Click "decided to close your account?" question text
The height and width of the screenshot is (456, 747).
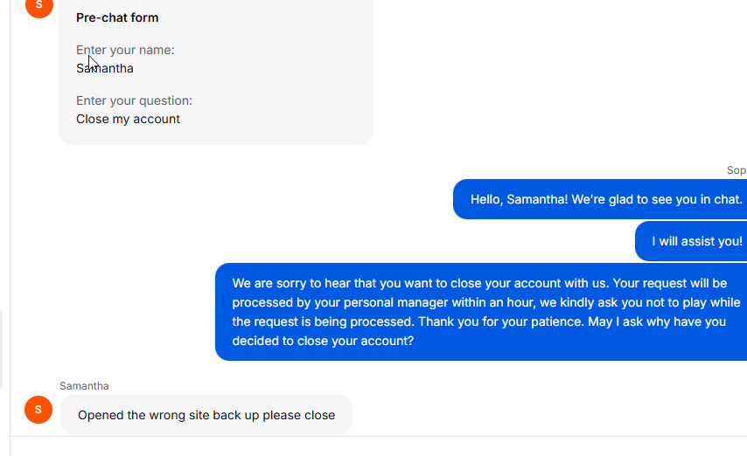coord(323,342)
